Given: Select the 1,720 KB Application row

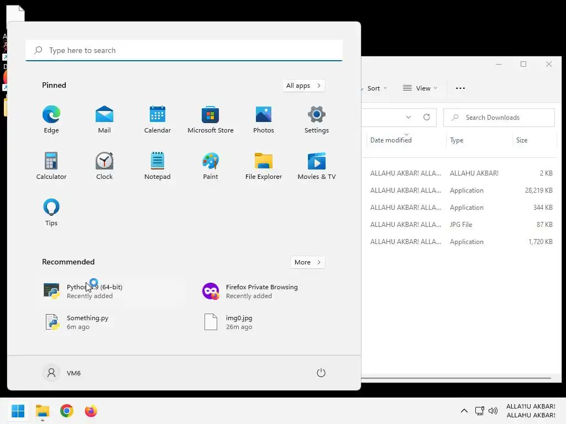Looking at the screenshot, I should click(460, 242).
